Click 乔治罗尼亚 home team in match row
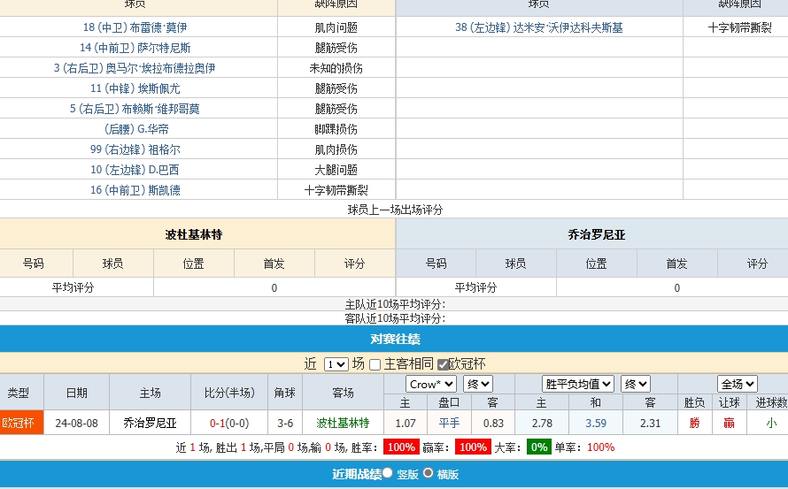788x489 pixels. tap(150, 423)
